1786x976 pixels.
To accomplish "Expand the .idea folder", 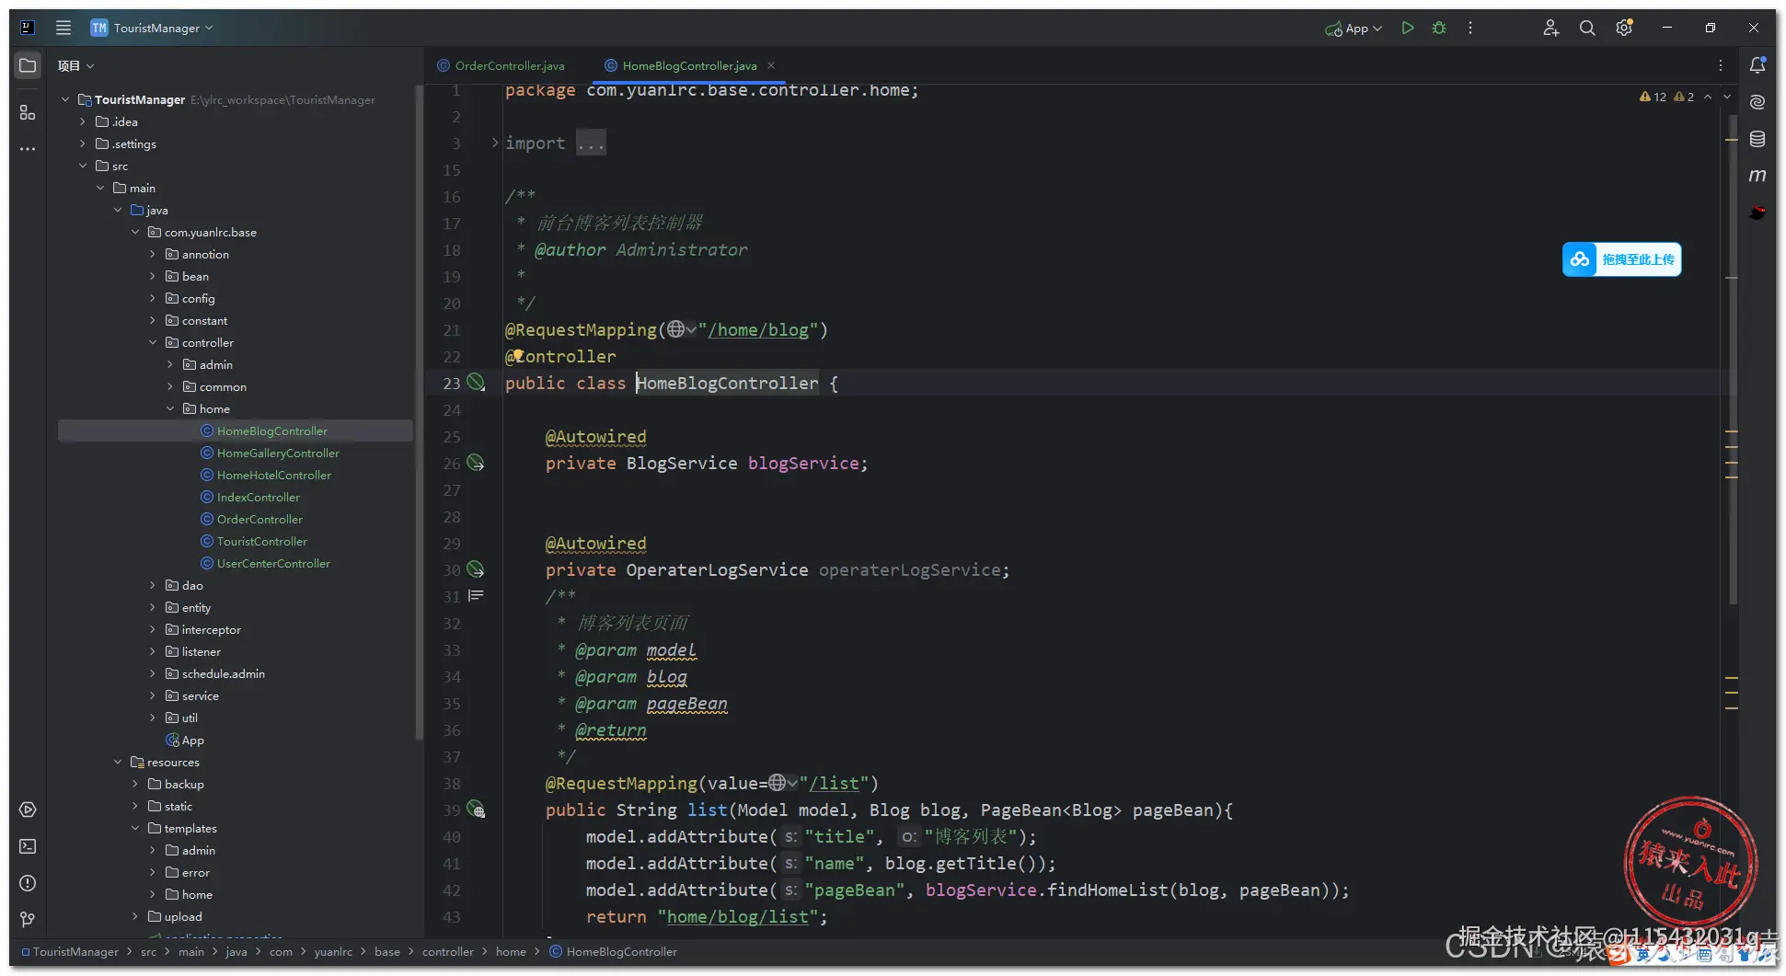I will coord(83,121).
